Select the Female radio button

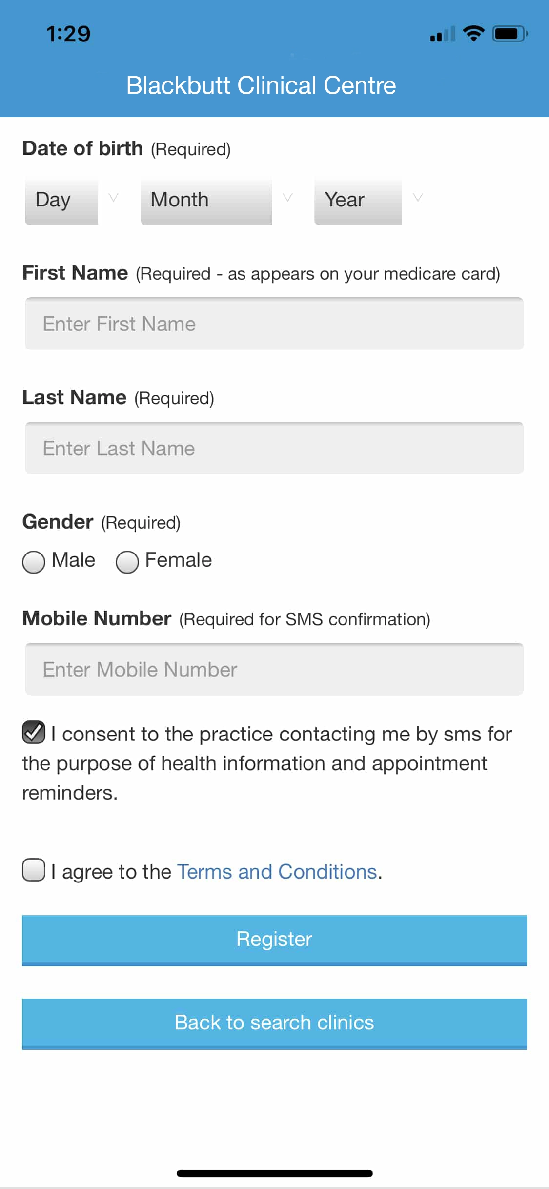click(x=127, y=562)
